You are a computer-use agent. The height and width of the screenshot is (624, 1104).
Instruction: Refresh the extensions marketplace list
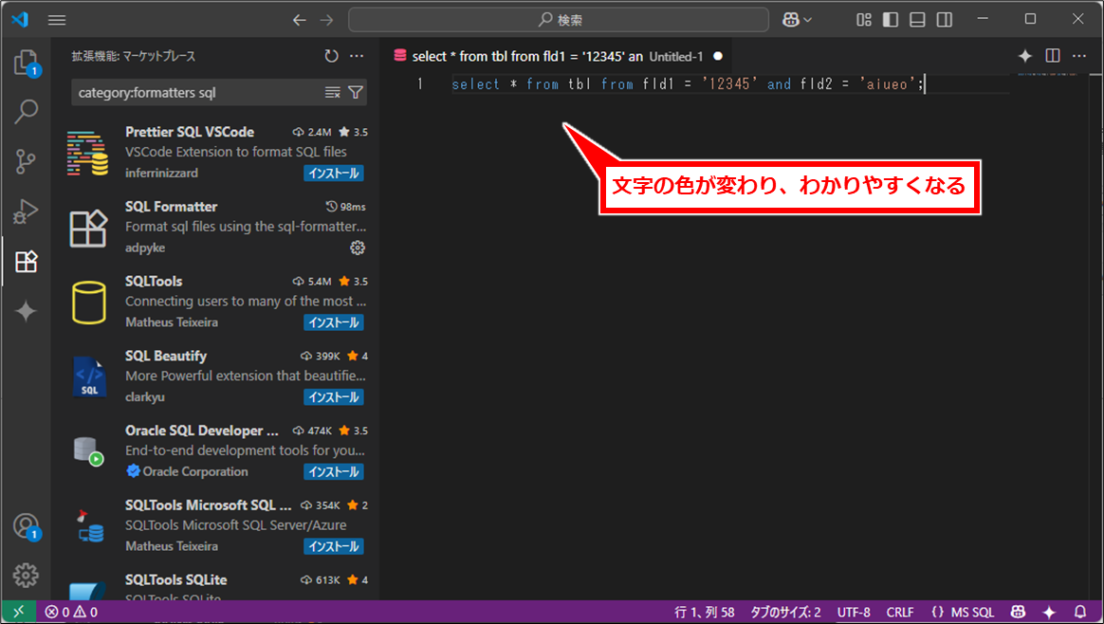click(332, 56)
